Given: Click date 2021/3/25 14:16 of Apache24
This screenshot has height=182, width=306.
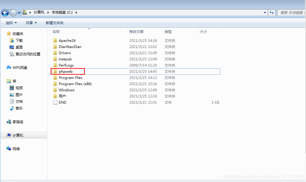Looking at the screenshot, I should (x=143, y=40).
